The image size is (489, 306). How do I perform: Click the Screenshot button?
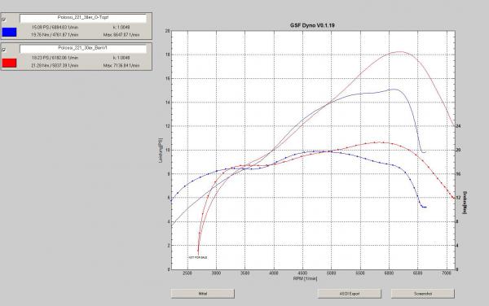pyautogui.click(x=423, y=294)
